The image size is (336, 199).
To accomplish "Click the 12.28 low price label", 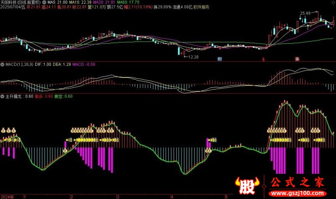I will pyautogui.click(x=193, y=57).
